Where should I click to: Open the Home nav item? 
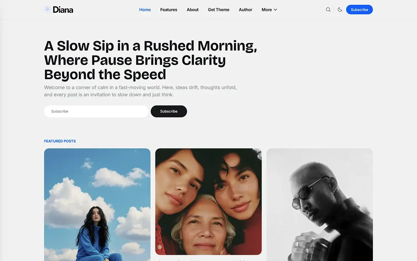pos(145,10)
